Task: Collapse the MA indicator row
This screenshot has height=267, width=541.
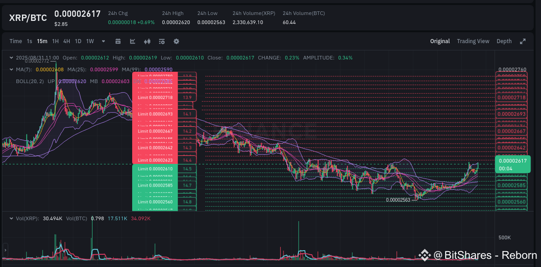Action: (x=12, y=69)
